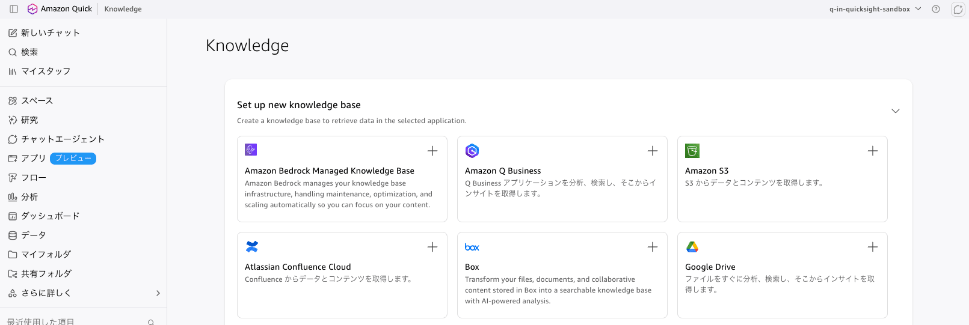Viewport: 969px width, 325px height.
Task: Open the help question-mark icon
Action: (x=936, y=9)
